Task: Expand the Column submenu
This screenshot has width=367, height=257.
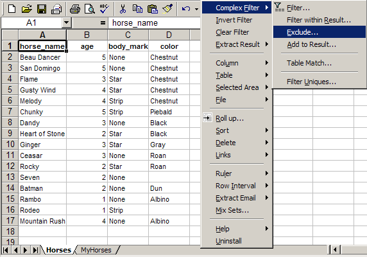Action: (237, 63)
